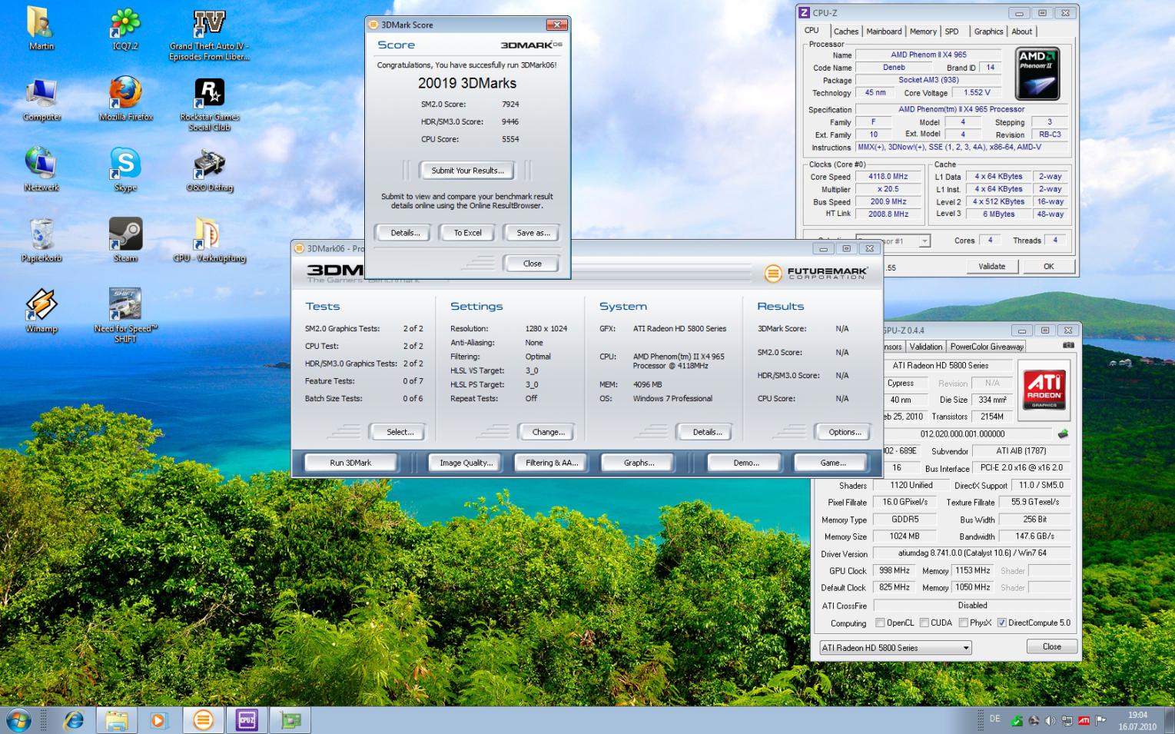Click the OK button in CPU-Z
1175x734 pixels.
pos(1048,267)
